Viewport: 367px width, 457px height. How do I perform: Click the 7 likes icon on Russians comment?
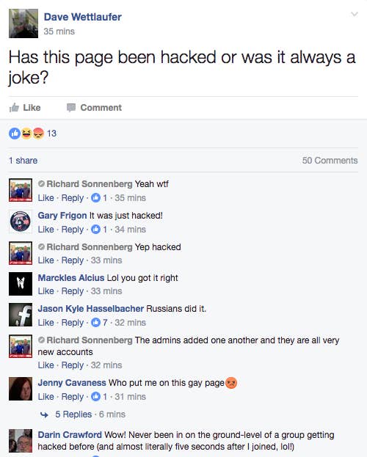tap(95, 323)
